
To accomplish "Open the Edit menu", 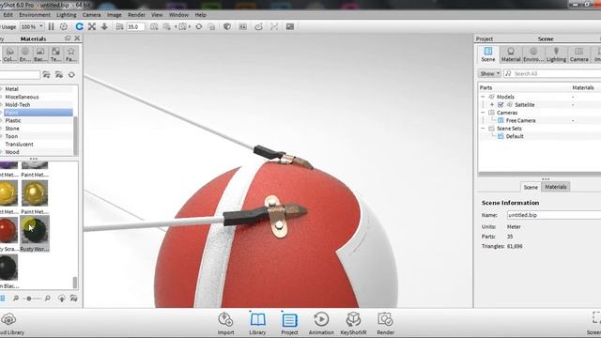I will click(x=8, y=15).
